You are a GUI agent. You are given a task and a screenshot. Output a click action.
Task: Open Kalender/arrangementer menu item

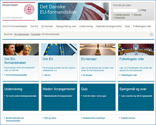pyautogui.click(x=109, y=26)
